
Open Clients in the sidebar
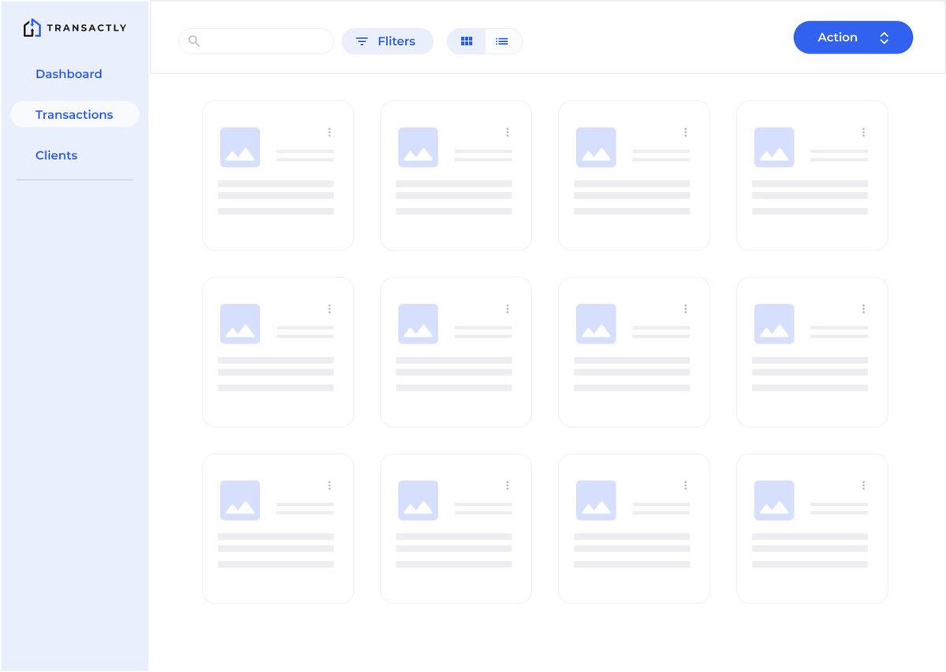pos(56,155)
